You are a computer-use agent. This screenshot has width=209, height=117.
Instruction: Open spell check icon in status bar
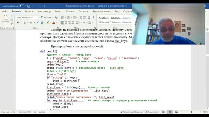pos(35,112)
